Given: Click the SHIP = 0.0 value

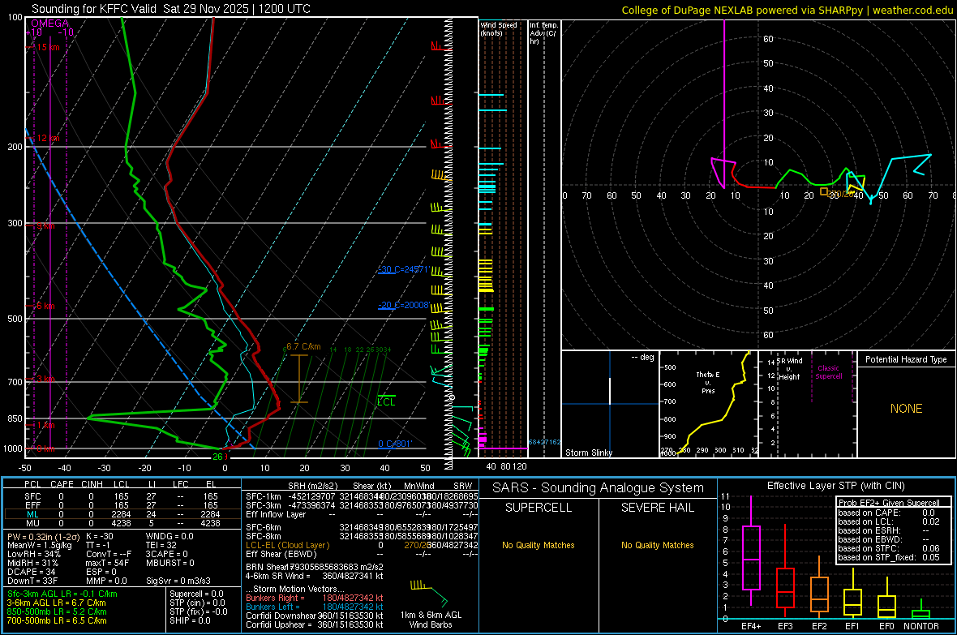Looking at the screenshot, I should [x=190, y=621].
